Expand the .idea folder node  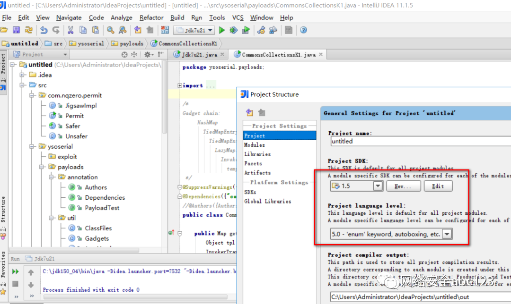[x=22, y=75]
